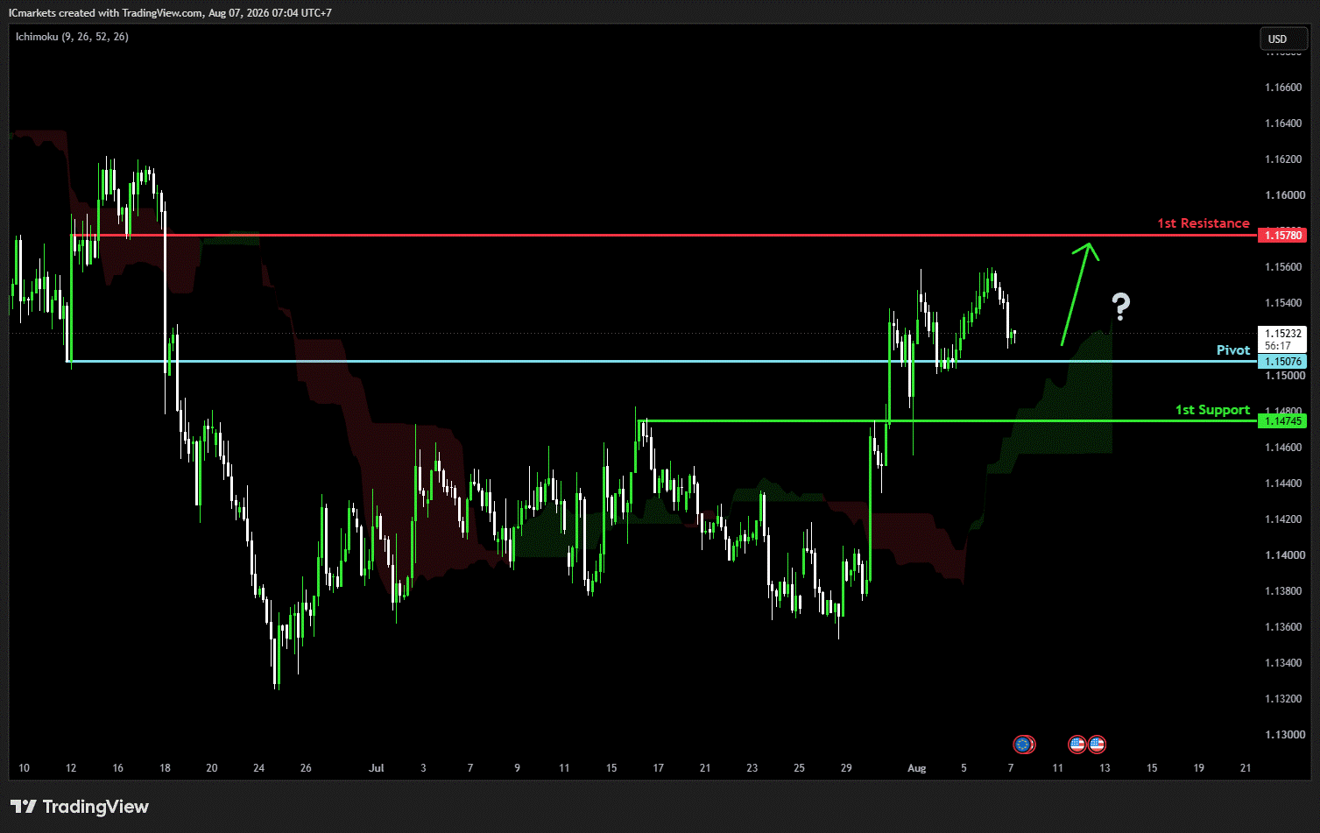Click the green upward arrow drawing
Screen dimensions: 1320x833
[1079, 293]
